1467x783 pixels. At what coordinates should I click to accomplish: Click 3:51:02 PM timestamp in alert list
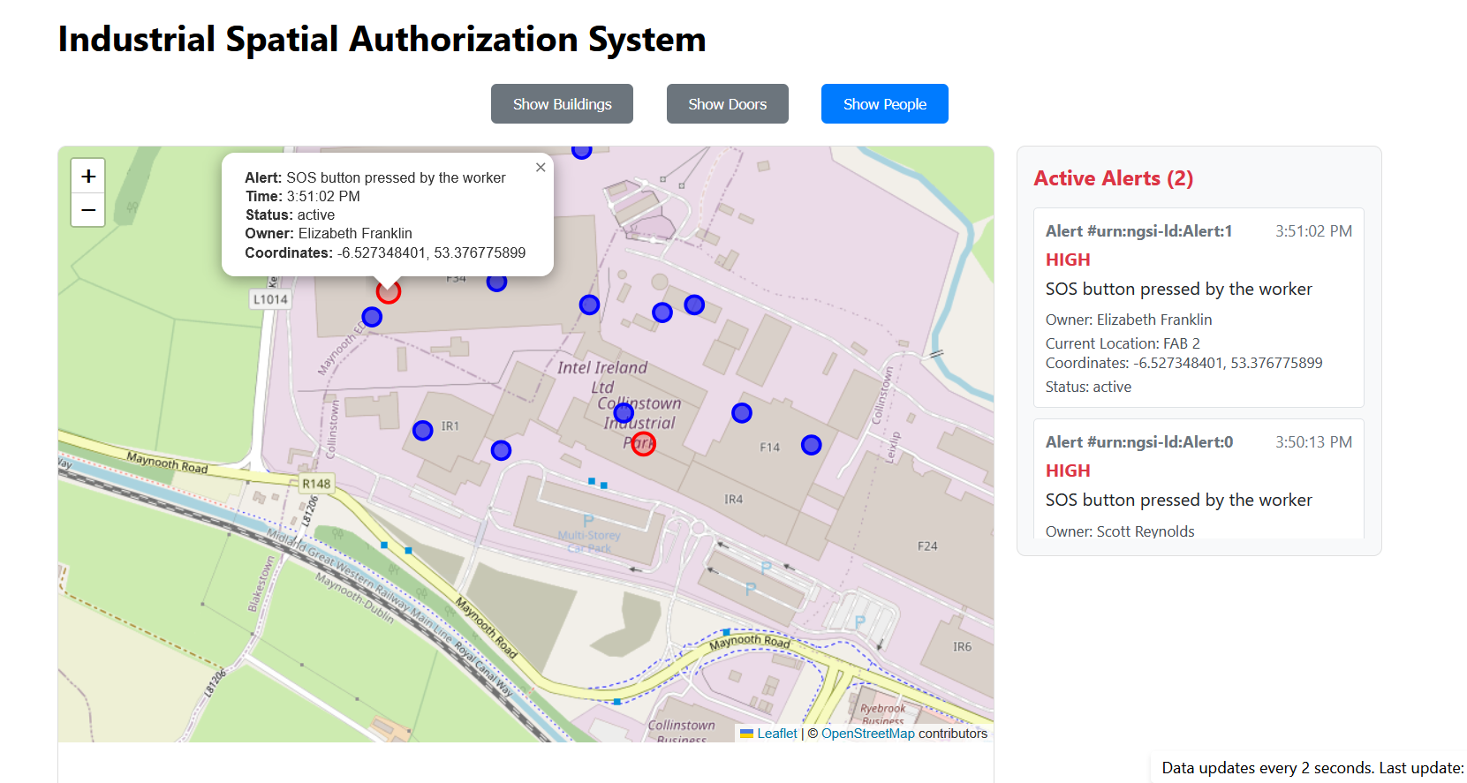point(1313,231)
